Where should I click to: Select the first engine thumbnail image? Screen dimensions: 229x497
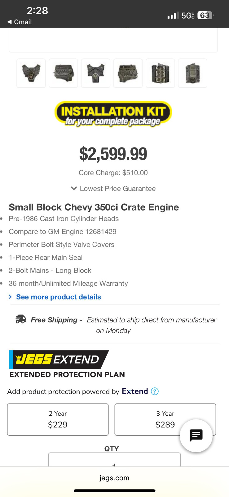click(31, 73)
